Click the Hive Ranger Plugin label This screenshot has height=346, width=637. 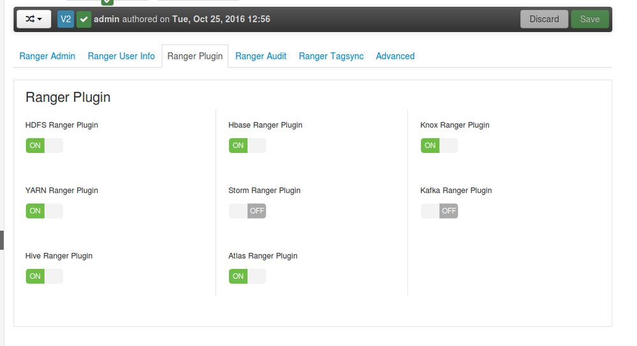[x=59, y=256]
